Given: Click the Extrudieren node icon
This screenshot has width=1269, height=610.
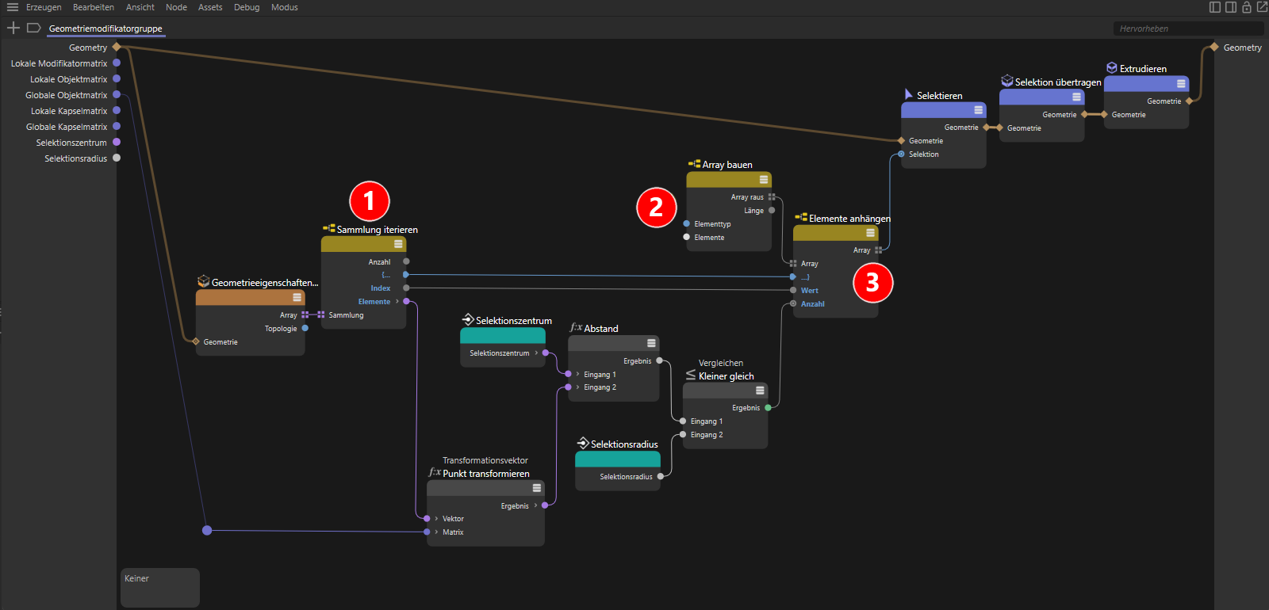Looking at the screenshot, I should click(1112, 68).
